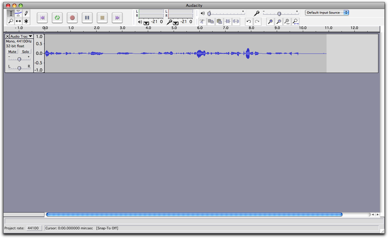Mute the audio track
The width and height of the screenshot is (388, 238).
pyautogui.click(x=12, y=51)
